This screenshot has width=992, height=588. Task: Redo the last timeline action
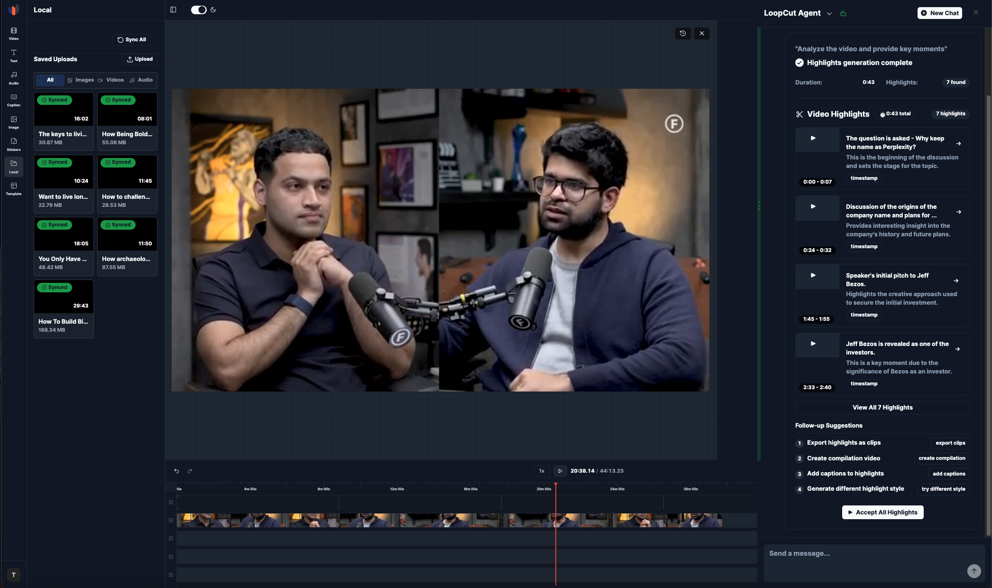tap(190, 471)
